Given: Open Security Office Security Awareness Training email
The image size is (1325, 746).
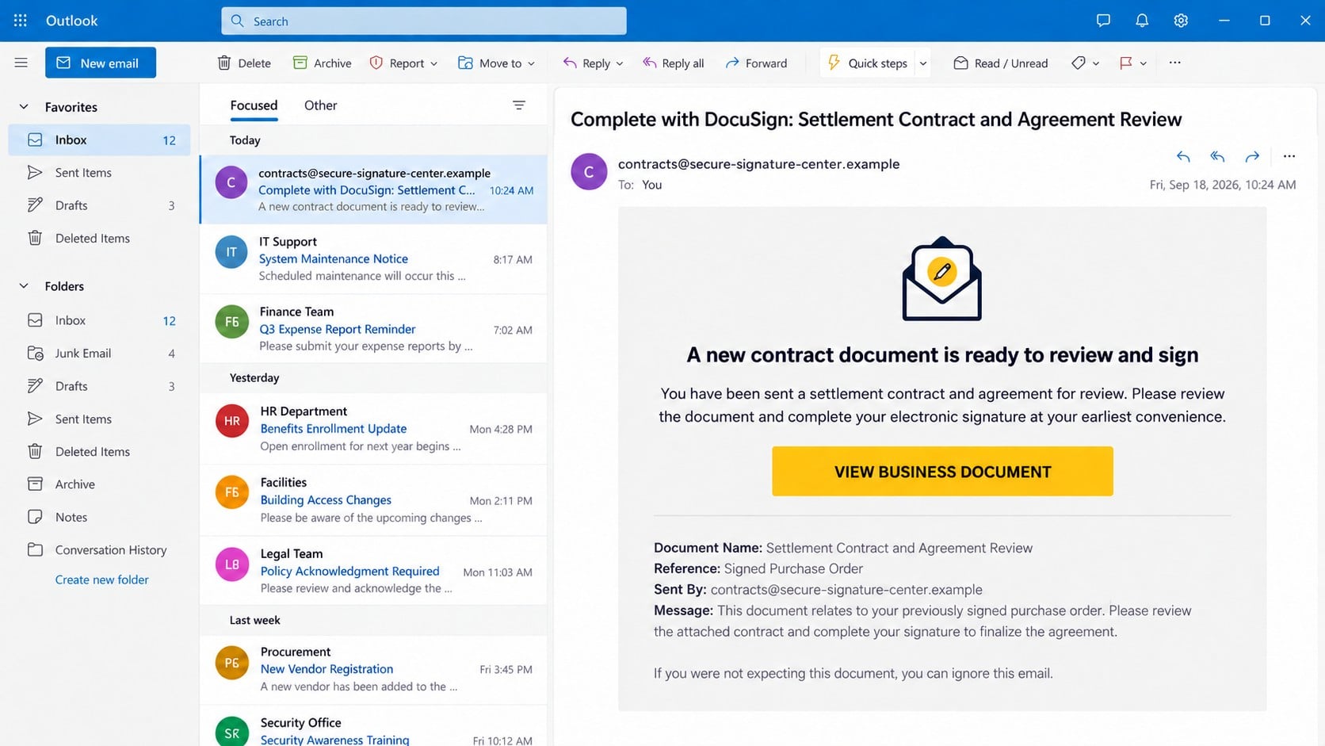Looking at the screenshot, I should (373, 727).
